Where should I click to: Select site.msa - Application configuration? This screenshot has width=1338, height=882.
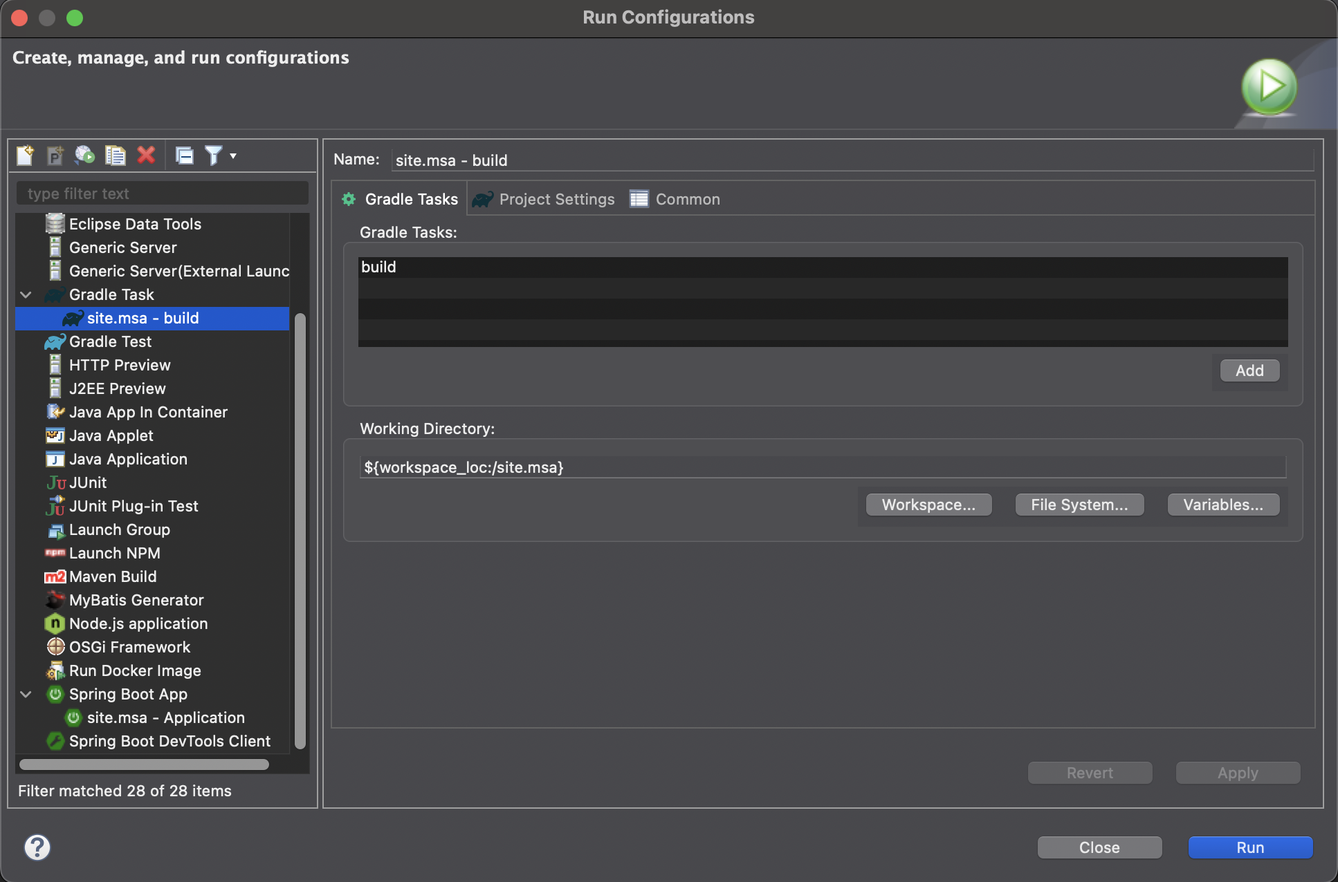pyautogui.click(x=165, y=718)
